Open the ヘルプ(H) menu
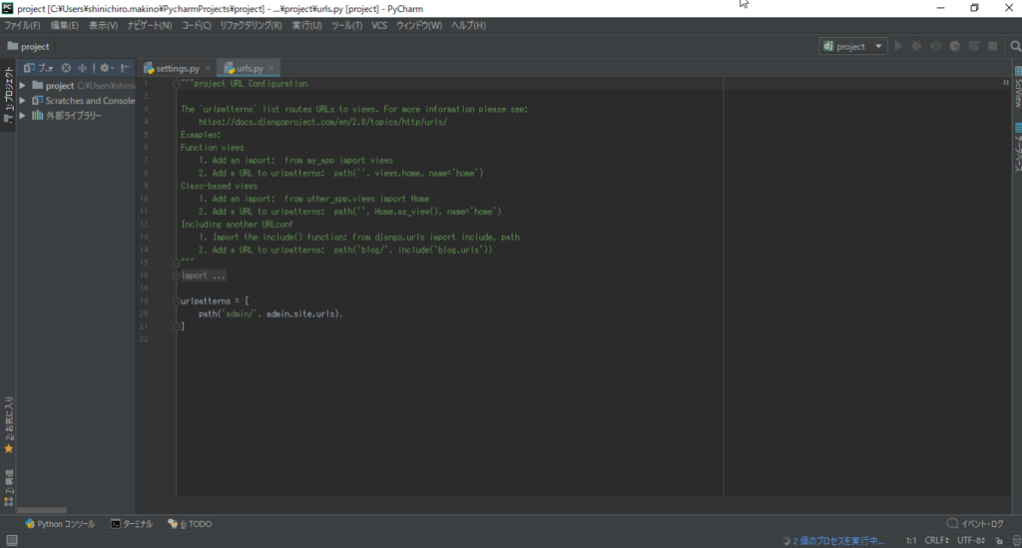The image size is (1022, 548). pyautogui.click(x=469, y=25)
